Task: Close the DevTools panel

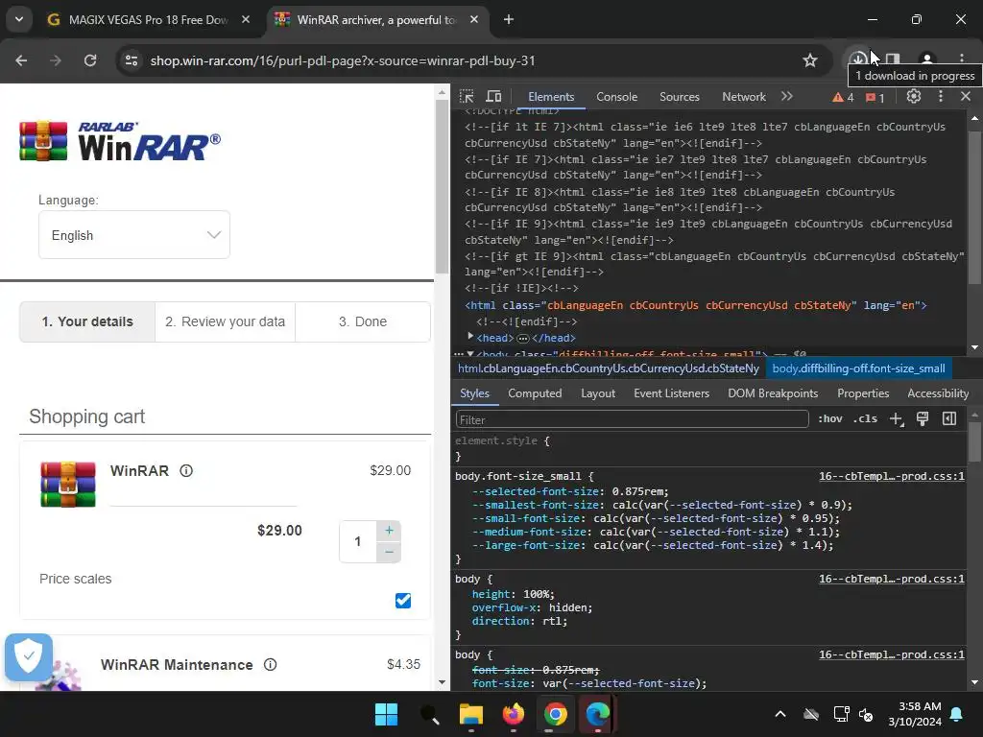Action: click(x=966, y=97)
